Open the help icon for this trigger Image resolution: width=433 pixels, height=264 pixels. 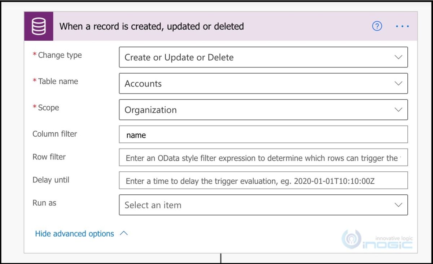[376, 26]
